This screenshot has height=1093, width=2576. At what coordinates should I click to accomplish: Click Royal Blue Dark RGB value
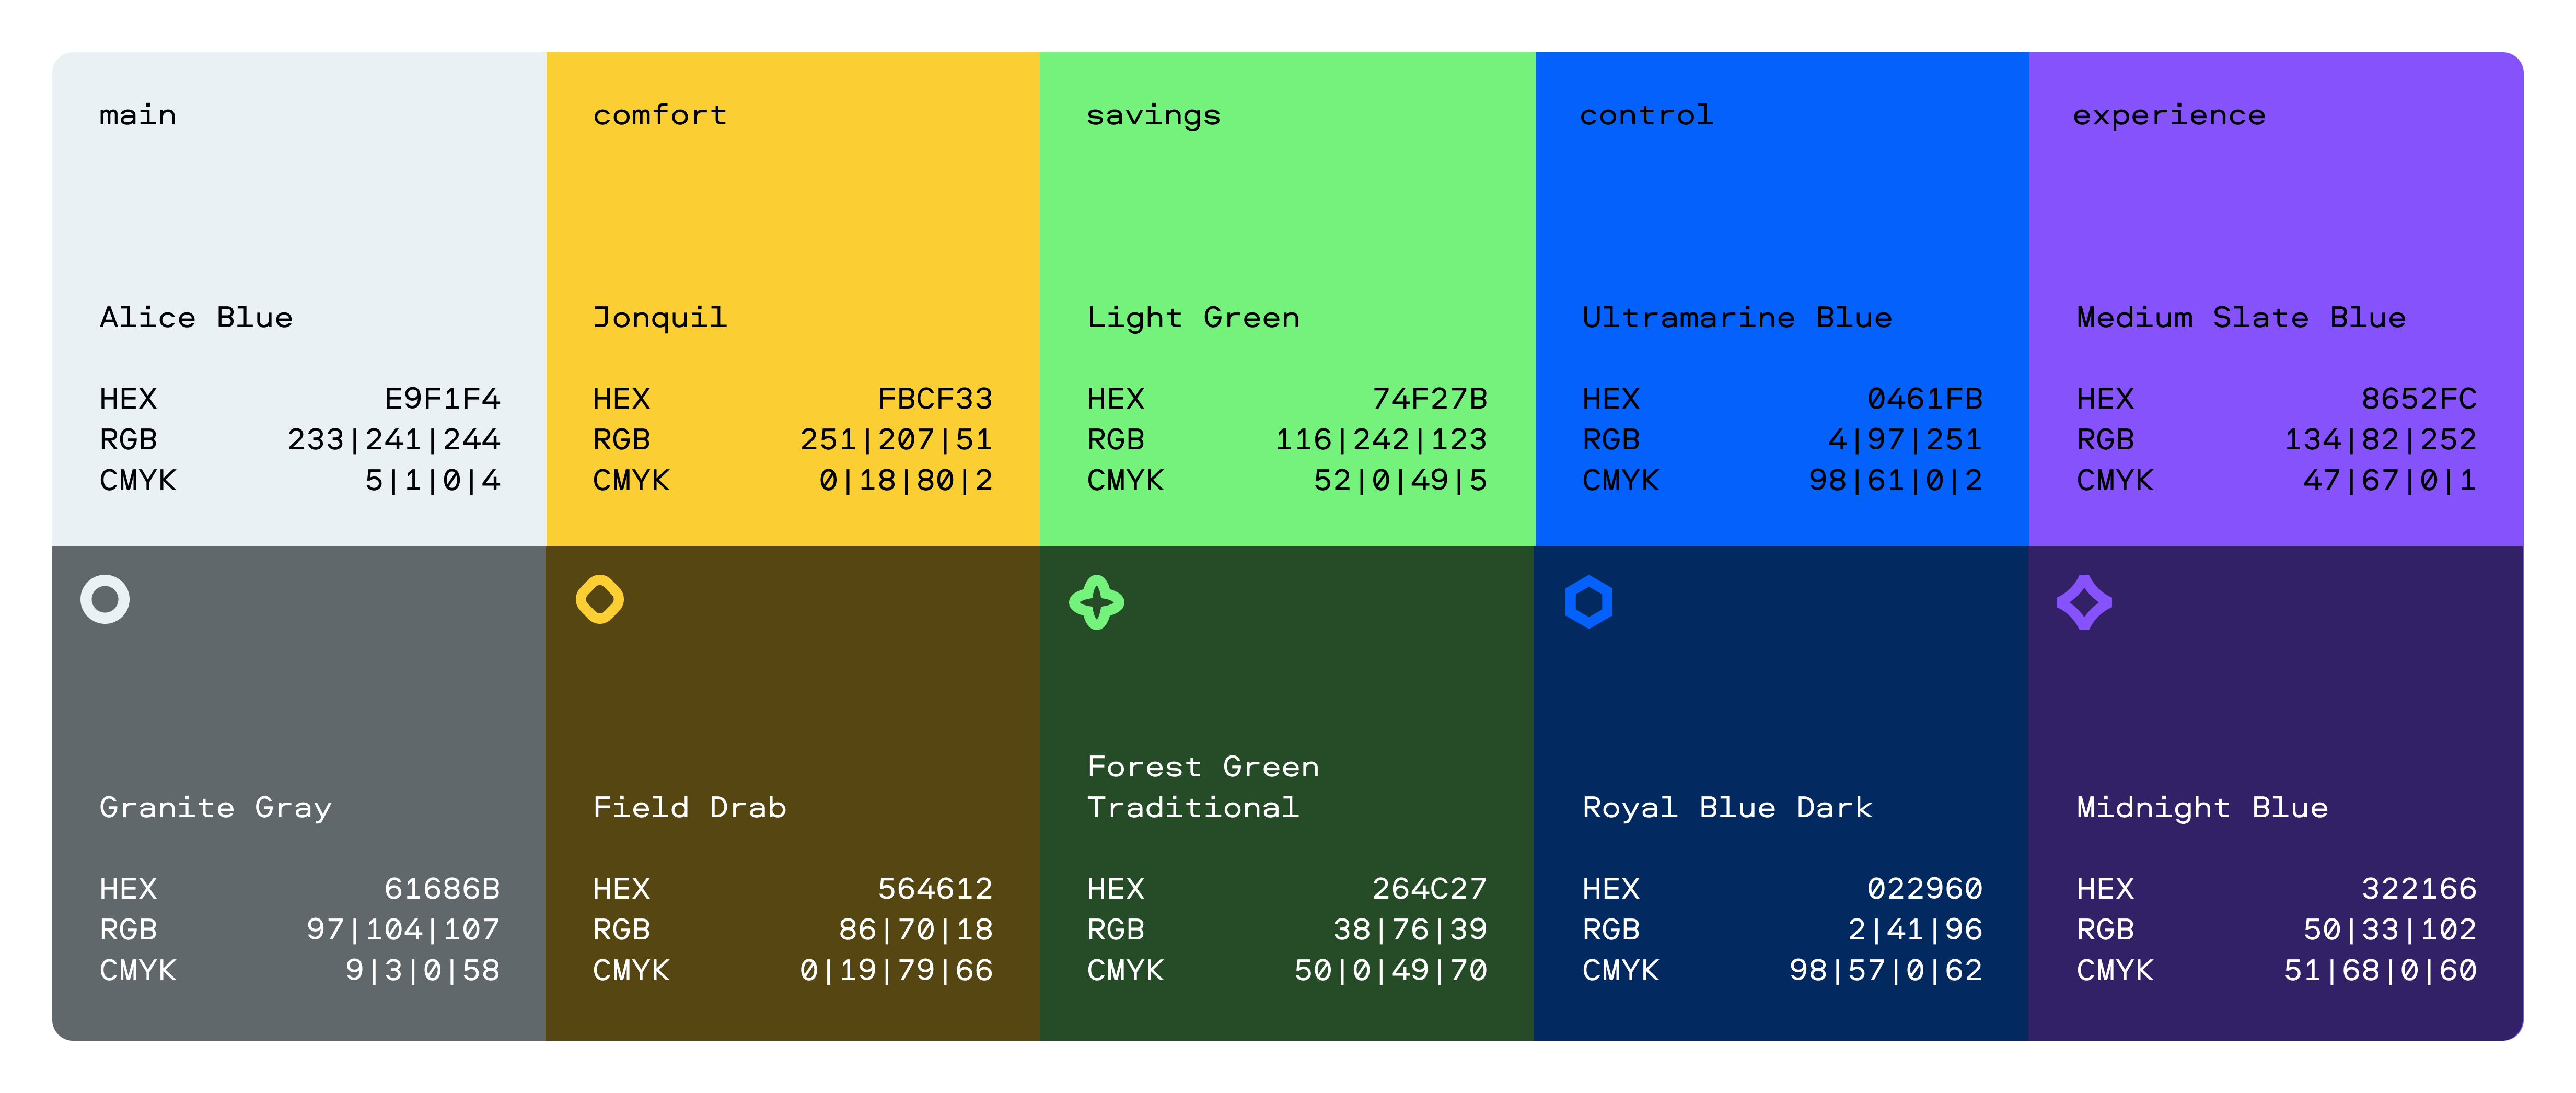click(1914, 929)
